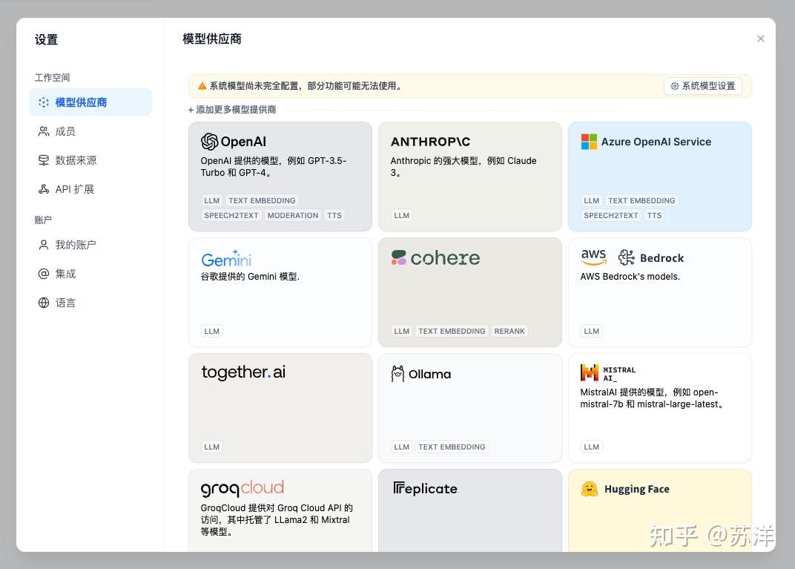Click the 系统模型设置 button
This screenshot has height=569, width=795.
pyautogui.click(x=703, y=86)
